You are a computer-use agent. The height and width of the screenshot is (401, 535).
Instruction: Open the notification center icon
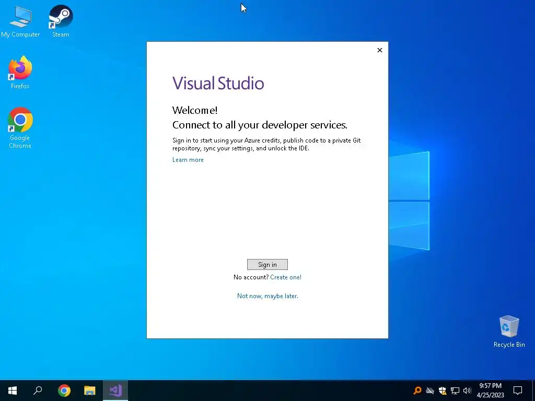518,391
